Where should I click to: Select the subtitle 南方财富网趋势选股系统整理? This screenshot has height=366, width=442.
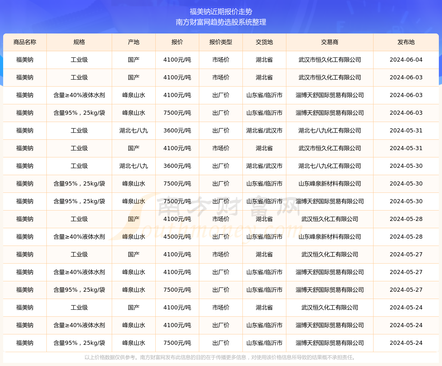(221, 22)
